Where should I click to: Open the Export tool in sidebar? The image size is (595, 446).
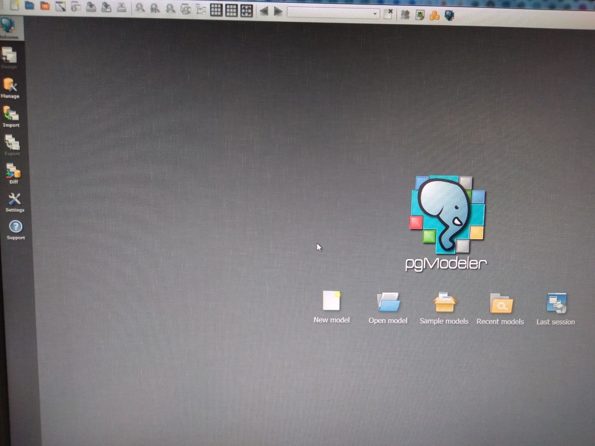click(x=13, y=145)
